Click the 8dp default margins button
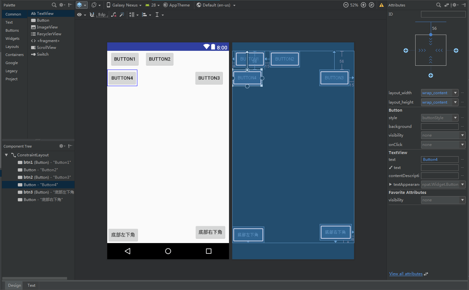469x290 pixels. pyautogui.click(x=102, y=15)
